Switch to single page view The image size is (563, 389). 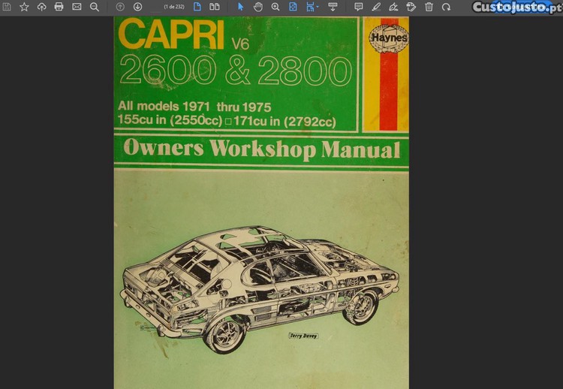pos(197,7)
